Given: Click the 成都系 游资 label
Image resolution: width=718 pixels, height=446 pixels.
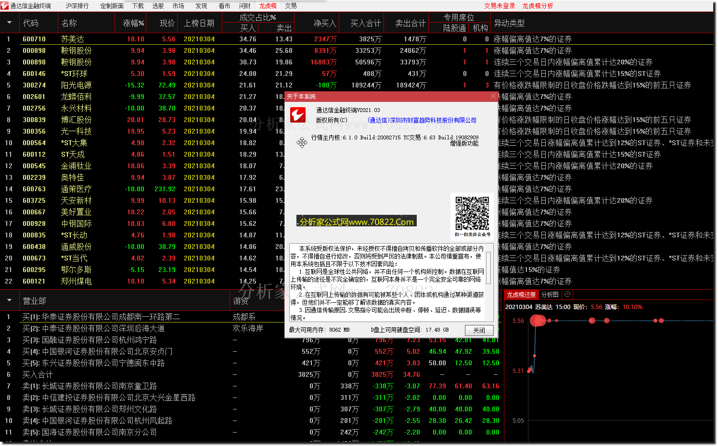Looking at the screenshot, I should pyautogui.click(x=244, y=317).
